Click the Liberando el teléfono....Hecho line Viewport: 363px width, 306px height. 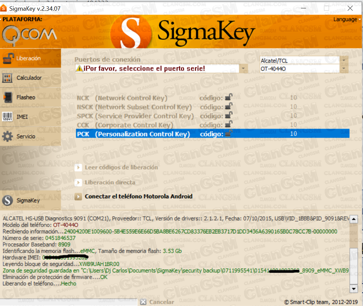coord(39,284)
